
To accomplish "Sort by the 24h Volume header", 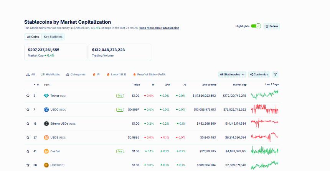I will click(209, 85).
